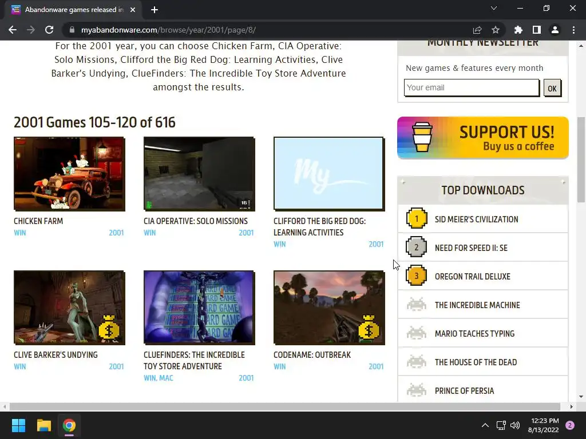This screenshot has height=439, width=586.
Task: Open the Chrome profile icon
Action: click(555, 30)
